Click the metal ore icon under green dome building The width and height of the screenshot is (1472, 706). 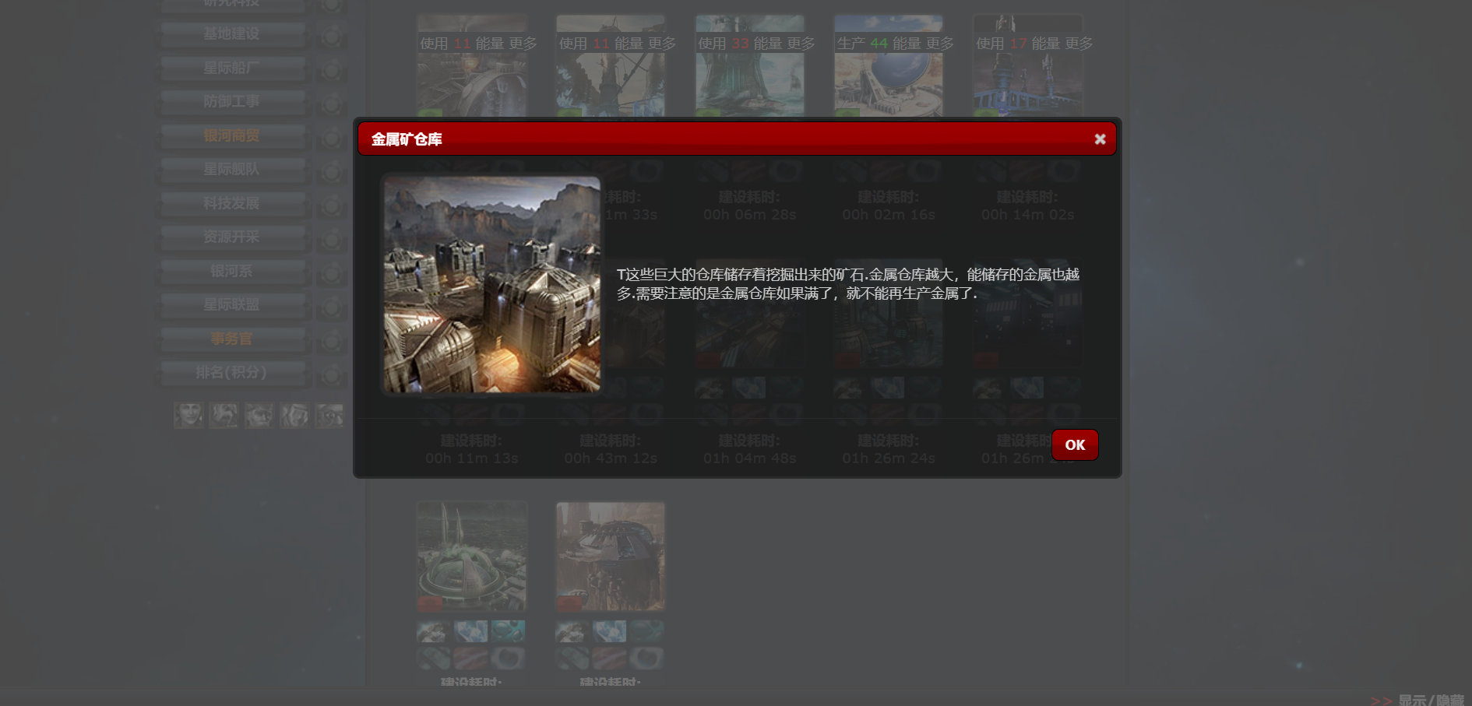(x=432, y=631)
